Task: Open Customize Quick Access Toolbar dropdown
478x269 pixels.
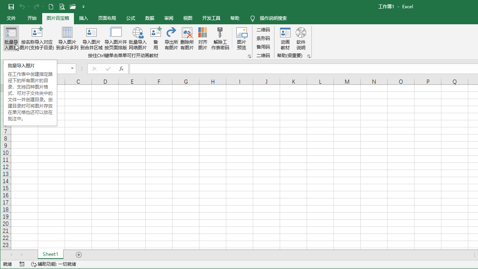Action: pos(83,7)
